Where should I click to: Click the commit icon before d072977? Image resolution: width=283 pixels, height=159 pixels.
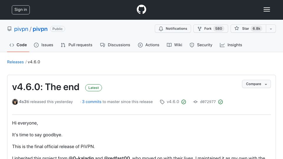195,102
